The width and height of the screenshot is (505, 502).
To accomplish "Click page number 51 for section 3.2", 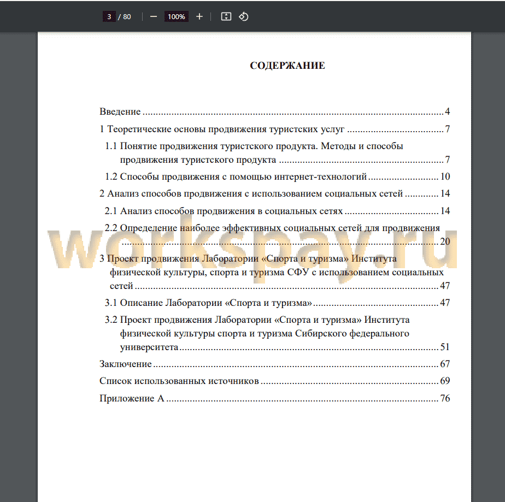I will click(445, 347).
